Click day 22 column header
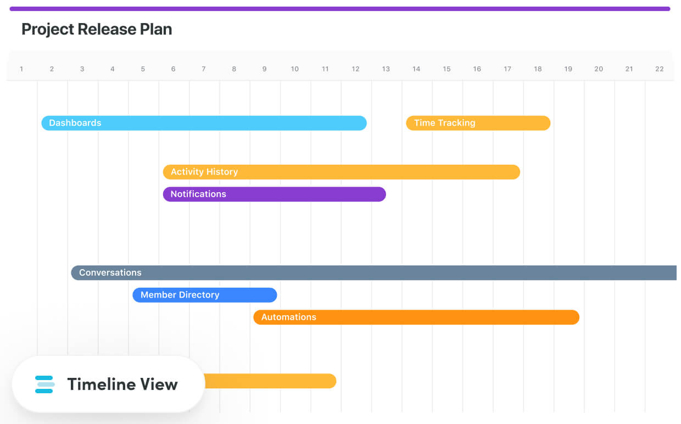 [x=659, y=69]
